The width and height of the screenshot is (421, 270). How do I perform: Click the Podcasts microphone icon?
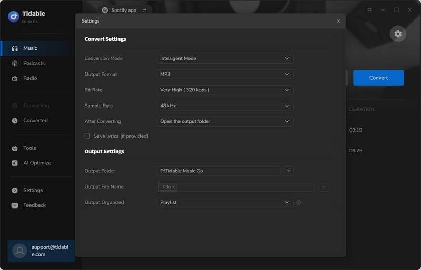[x=15, y=63]
